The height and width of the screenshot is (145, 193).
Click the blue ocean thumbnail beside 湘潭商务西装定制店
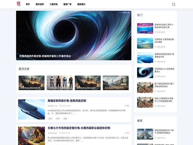tap(145, 58)
